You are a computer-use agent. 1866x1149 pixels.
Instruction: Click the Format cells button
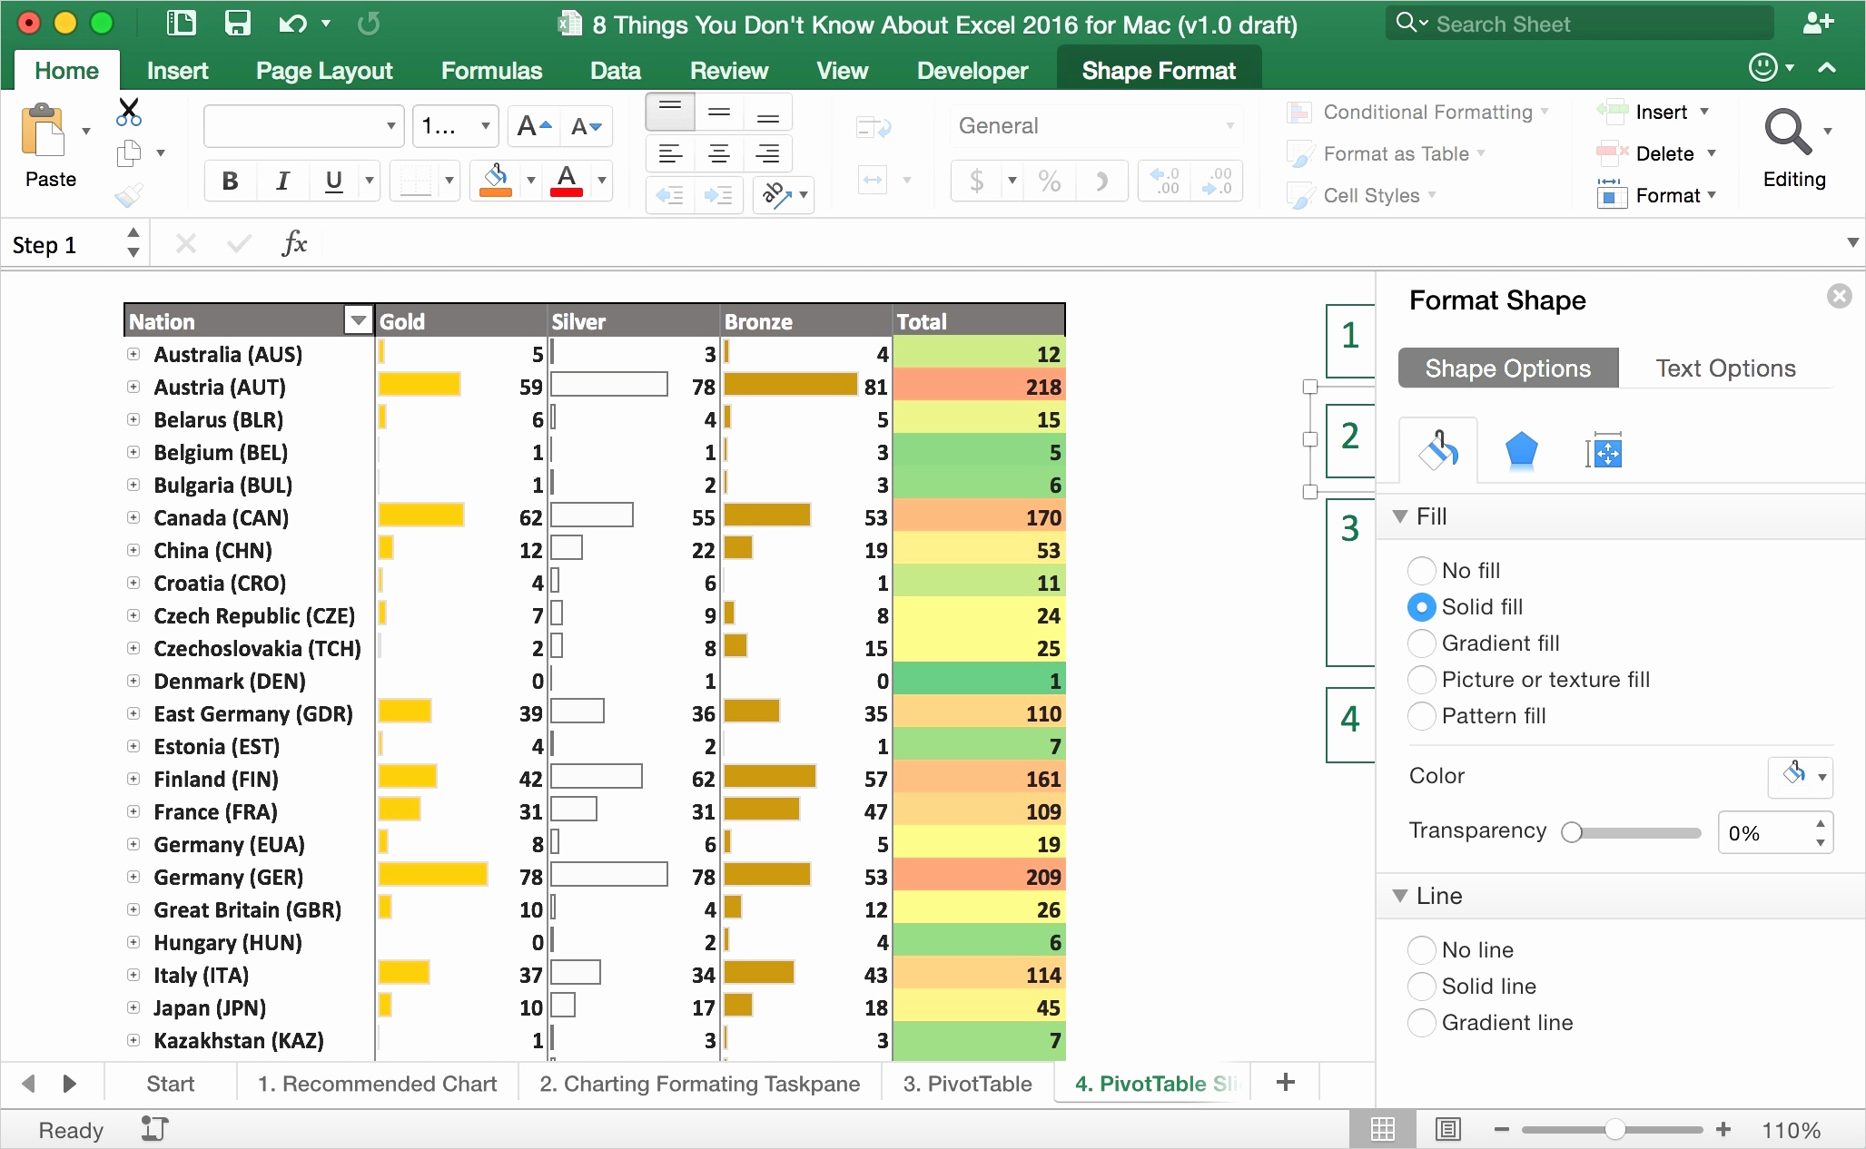[x=1657, y=195]
